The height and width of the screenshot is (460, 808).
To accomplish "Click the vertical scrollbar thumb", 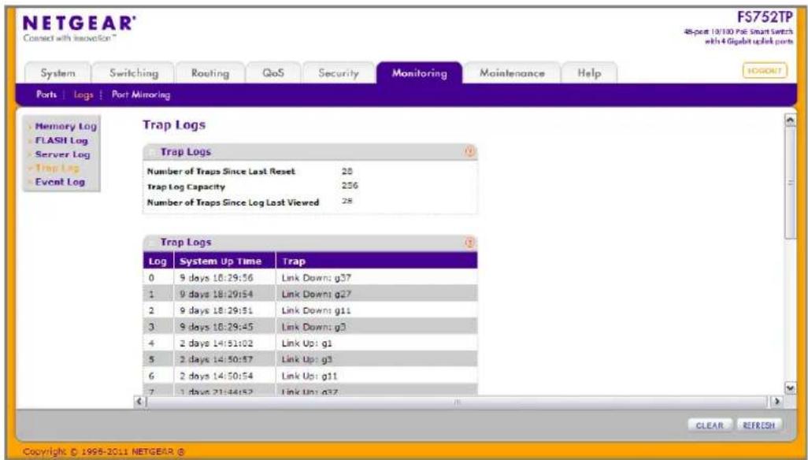I will 789,183.
